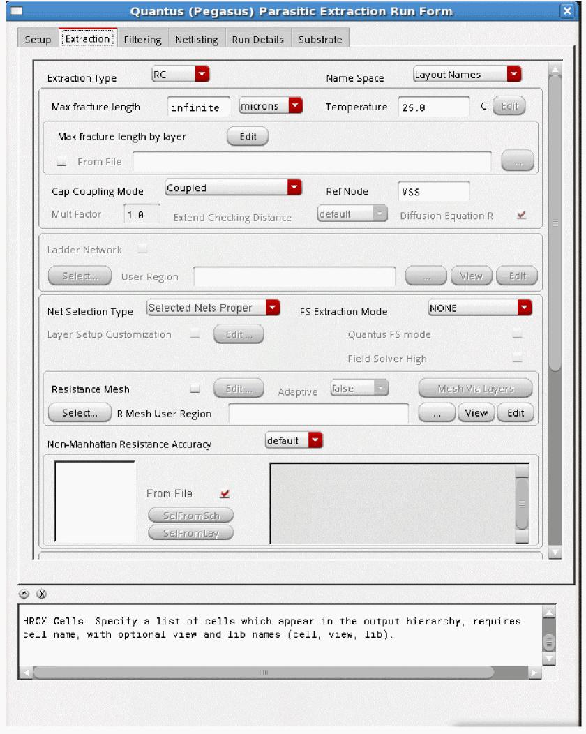
Task: Open the window menu icon in title bar
Action: 16,10
